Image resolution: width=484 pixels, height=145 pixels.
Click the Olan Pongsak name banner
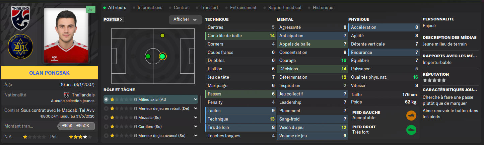point(50,73)
